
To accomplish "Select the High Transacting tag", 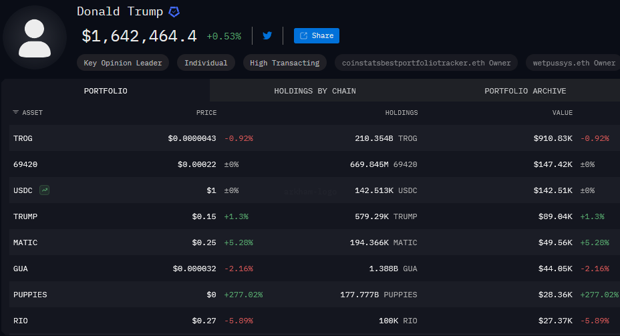I will click(x=285, y=63).
